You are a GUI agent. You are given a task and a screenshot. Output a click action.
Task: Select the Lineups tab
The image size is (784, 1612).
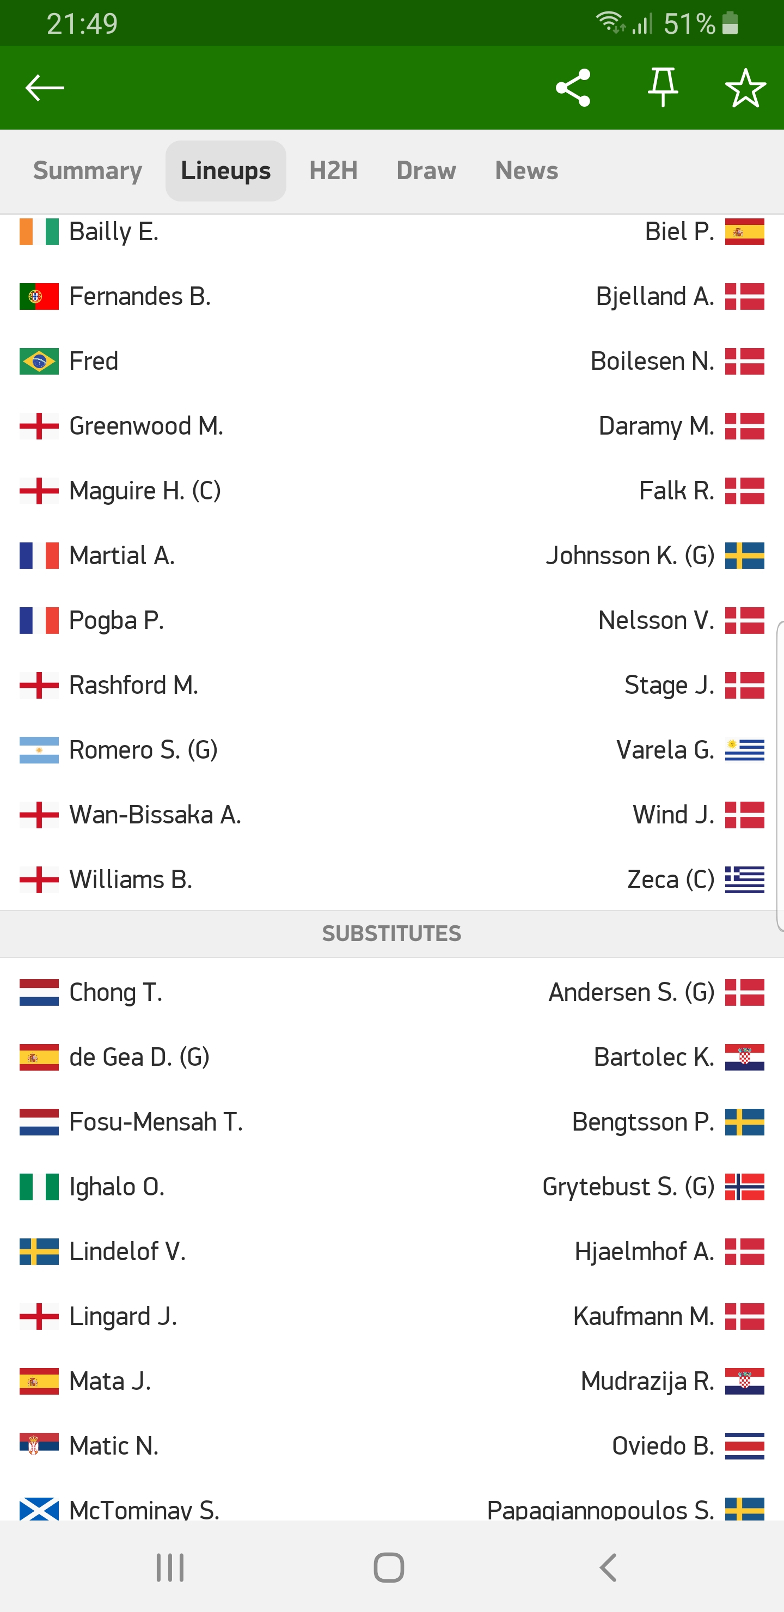(x=226, y=171)
